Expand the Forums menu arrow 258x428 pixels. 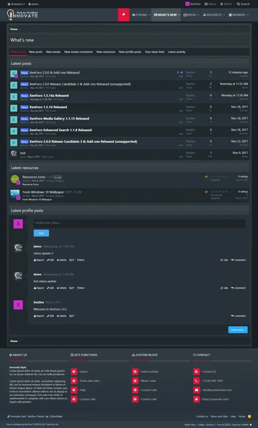pos(149,15)
